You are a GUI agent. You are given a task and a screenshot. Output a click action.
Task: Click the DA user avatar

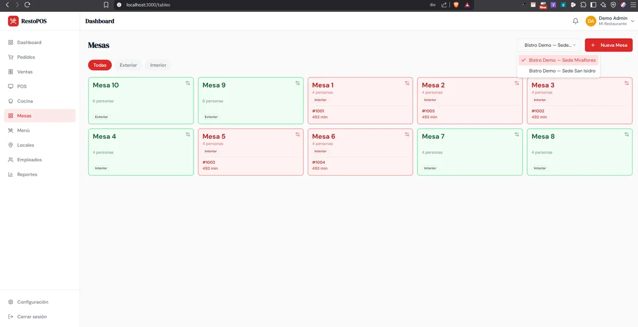coord(591,21)
